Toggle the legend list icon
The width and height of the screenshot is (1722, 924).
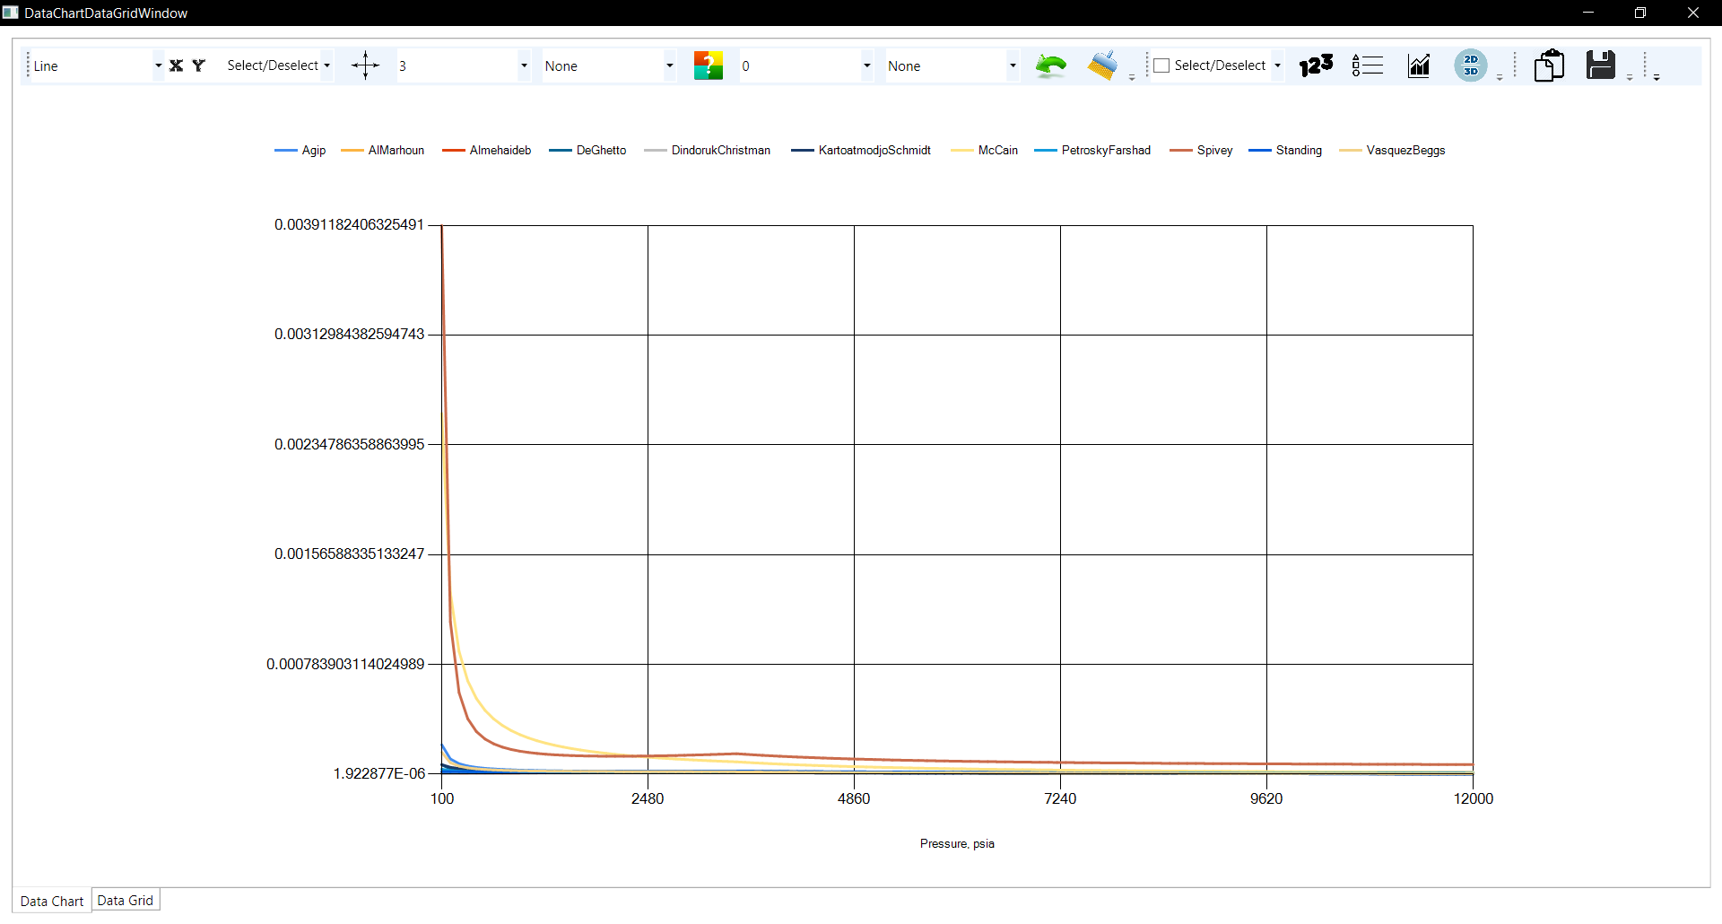click(1367, 65)
